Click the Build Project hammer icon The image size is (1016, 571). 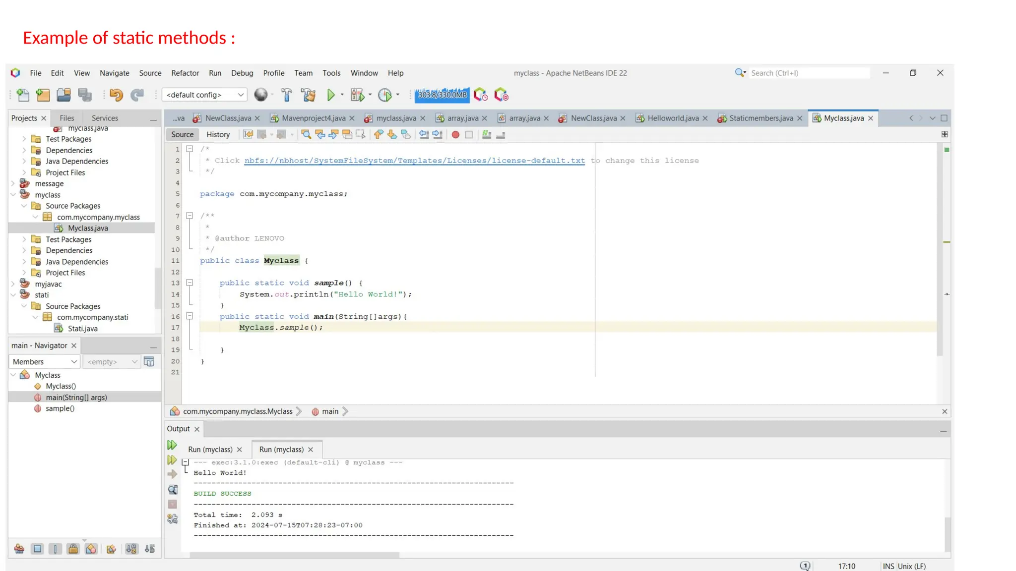coord(287,95)
